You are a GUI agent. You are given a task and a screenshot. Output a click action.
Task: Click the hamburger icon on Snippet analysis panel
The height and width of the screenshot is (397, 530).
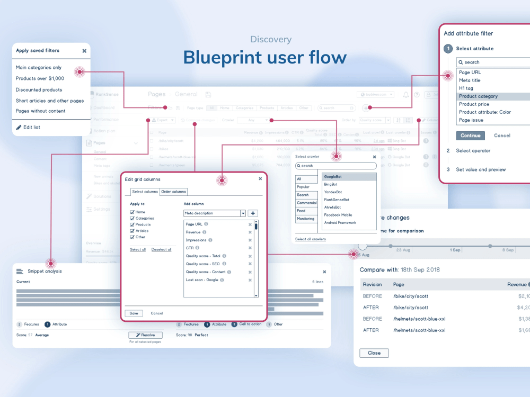[20, 270]
